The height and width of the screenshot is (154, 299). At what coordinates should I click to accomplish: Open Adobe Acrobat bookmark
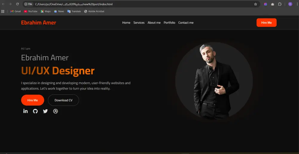pyautogui.click(x=94, y=11)
